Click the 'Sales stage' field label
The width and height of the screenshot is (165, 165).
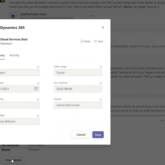click(x=60, y=67)
